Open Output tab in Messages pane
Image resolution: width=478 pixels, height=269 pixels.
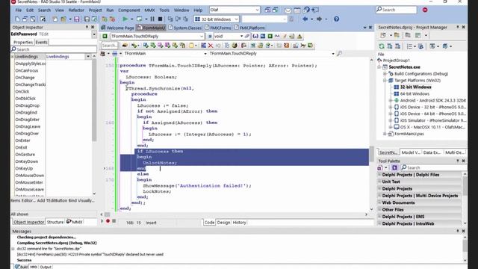point(46,267)
